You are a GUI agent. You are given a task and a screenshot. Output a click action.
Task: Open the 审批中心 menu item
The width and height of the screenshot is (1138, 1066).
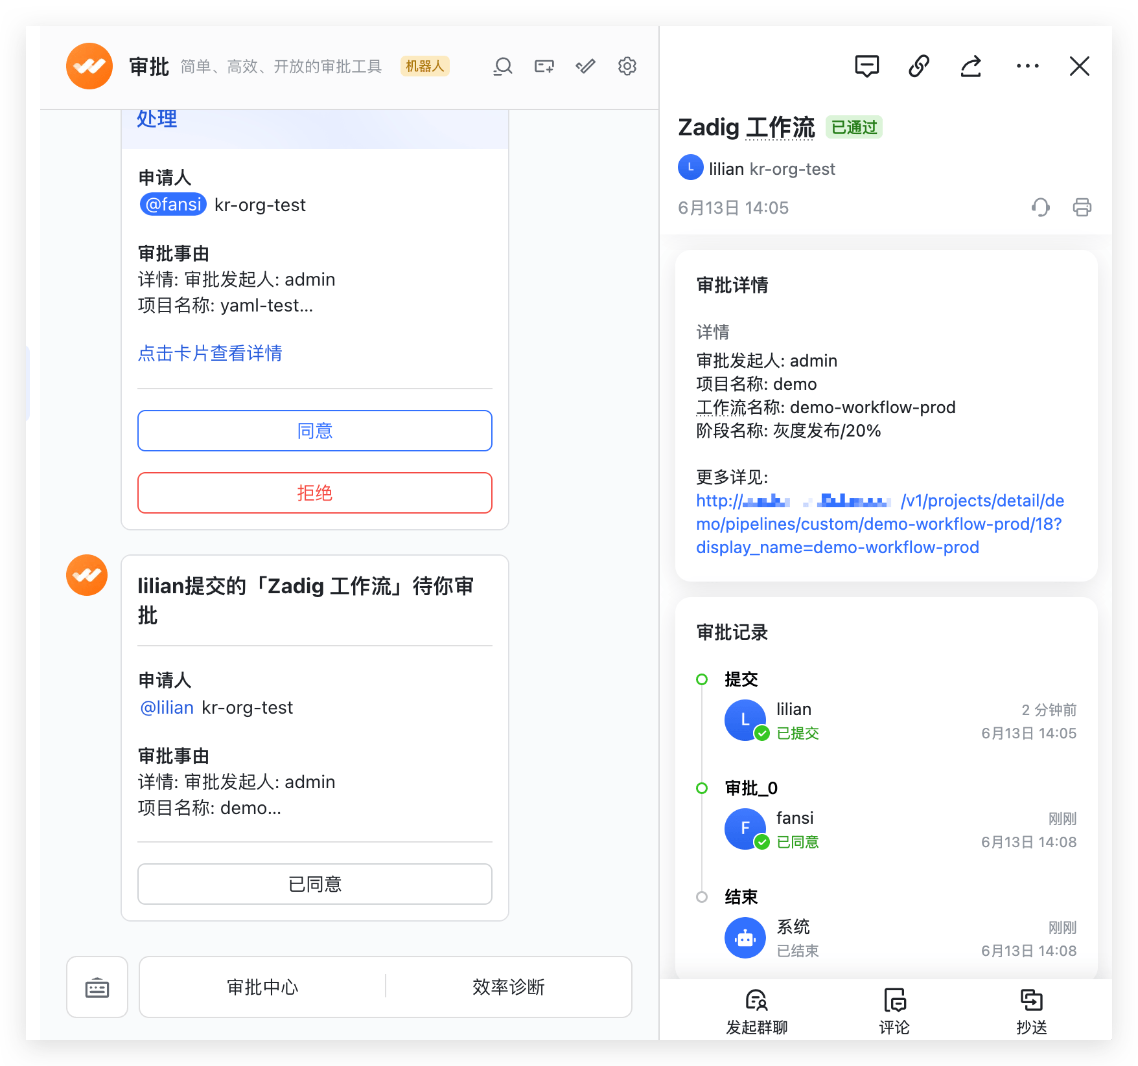click(x=262, y=987)
